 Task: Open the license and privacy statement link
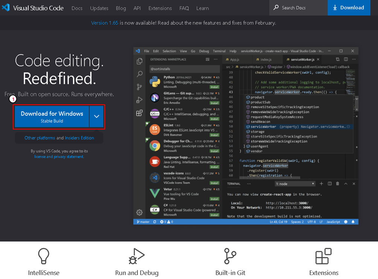tap(59, 157)
